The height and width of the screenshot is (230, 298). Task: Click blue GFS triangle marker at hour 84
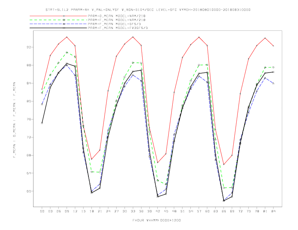[273, 83]
